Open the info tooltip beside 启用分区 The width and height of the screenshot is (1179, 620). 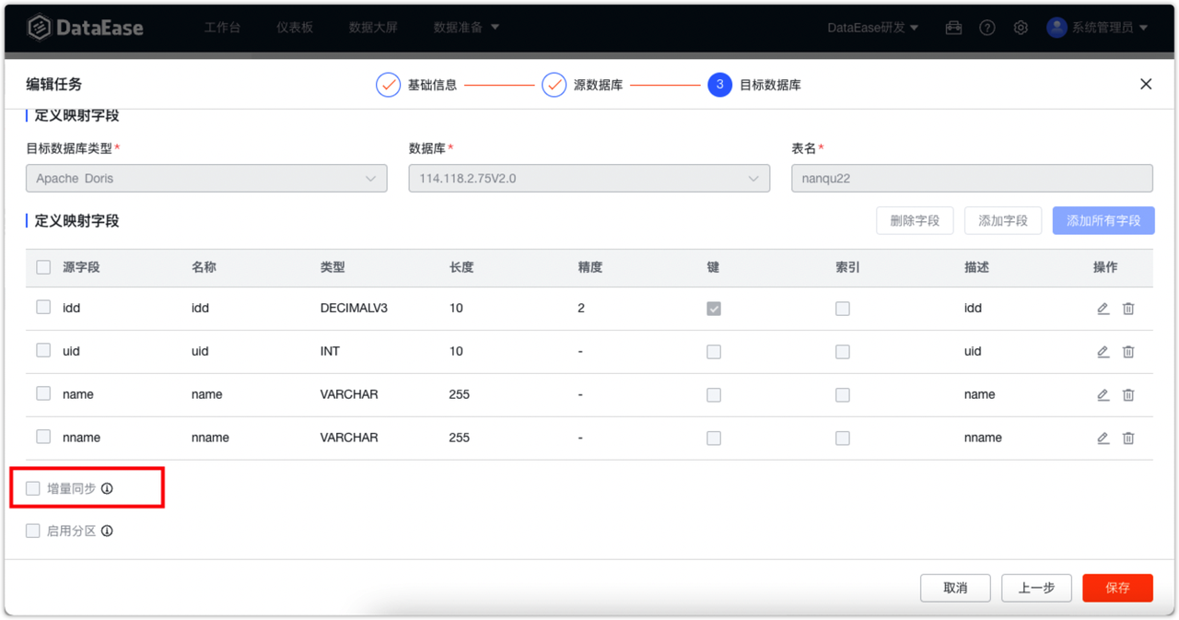(107, 531)
